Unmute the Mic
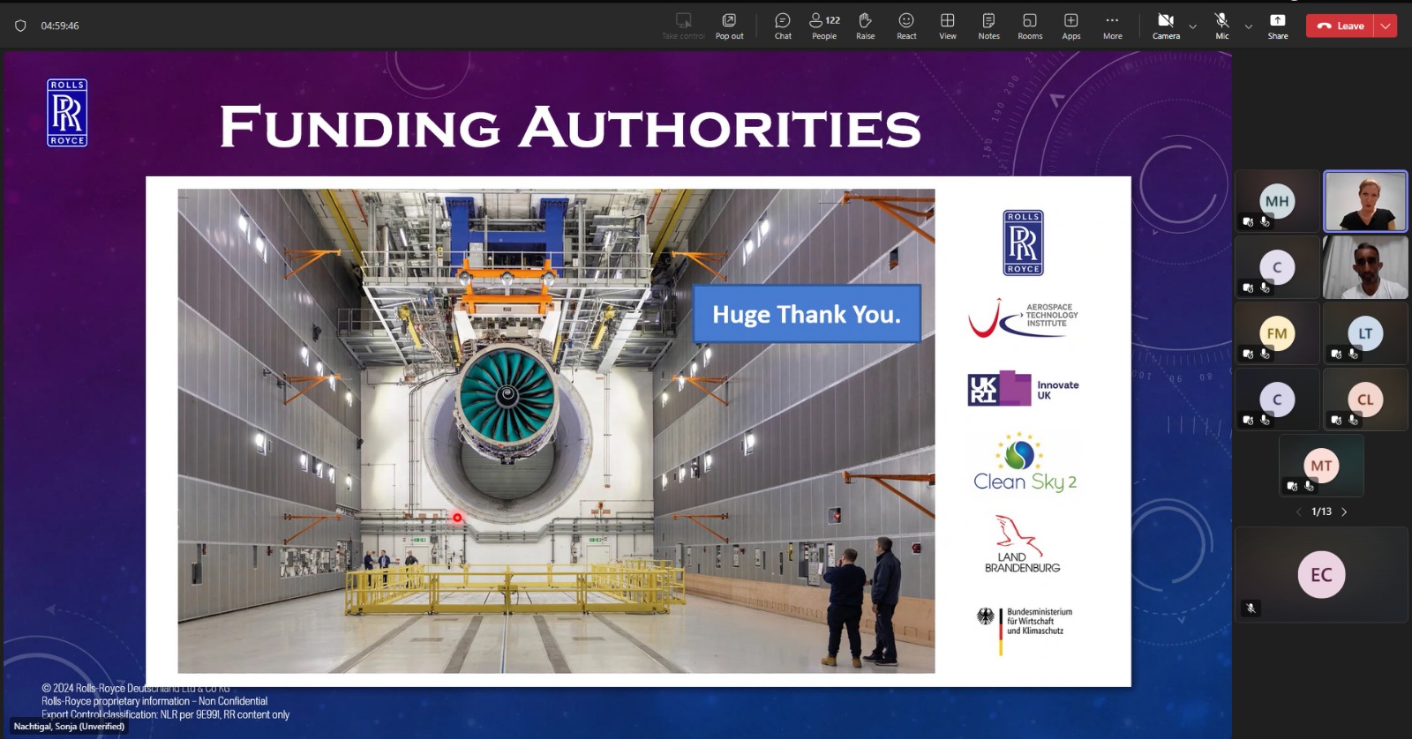Viewport: 1412px width, 739px height. tap(1221, 26)
